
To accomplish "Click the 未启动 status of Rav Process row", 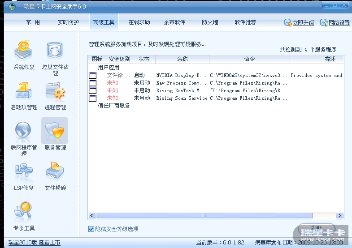I will [x=142, y=83].
